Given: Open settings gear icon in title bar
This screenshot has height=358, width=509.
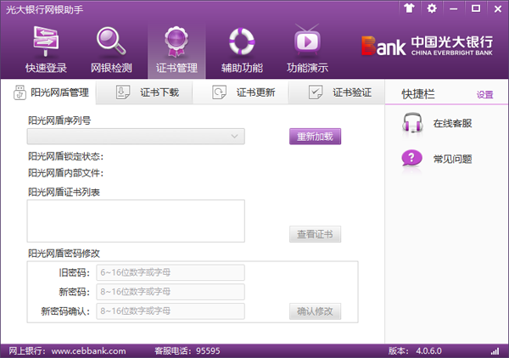Looking at the screenshot, I should [x=432, y=8].
